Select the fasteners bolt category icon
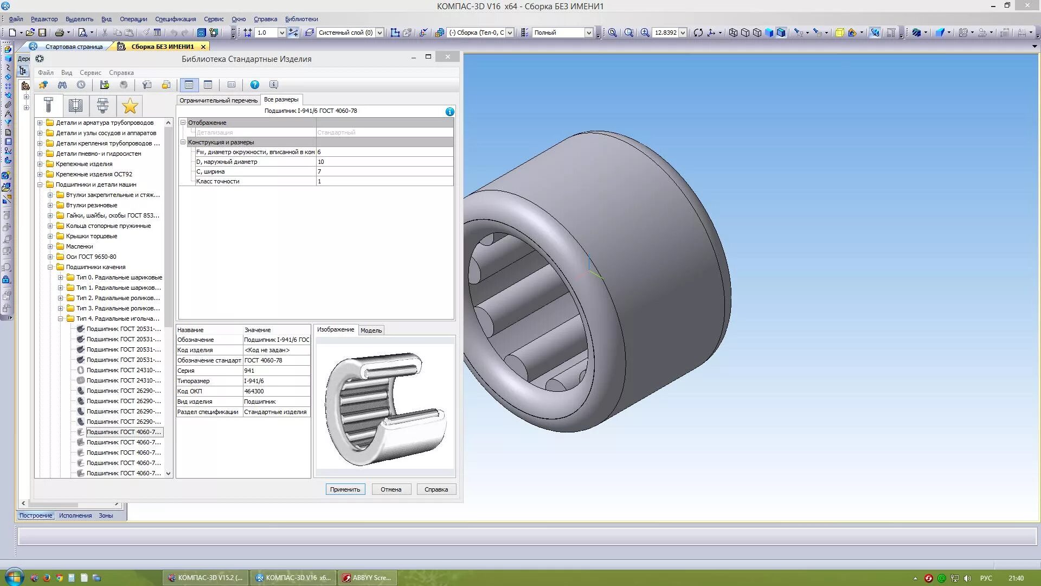This screenshot has width=1041, height=586. tap(48, 105)
